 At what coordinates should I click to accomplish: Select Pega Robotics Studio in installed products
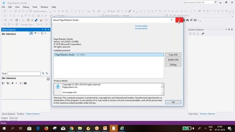(109, 55)
